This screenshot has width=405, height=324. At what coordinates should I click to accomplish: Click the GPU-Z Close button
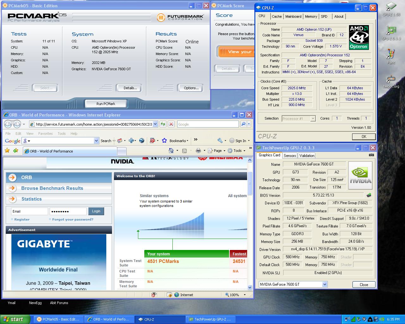coord(364,284)
